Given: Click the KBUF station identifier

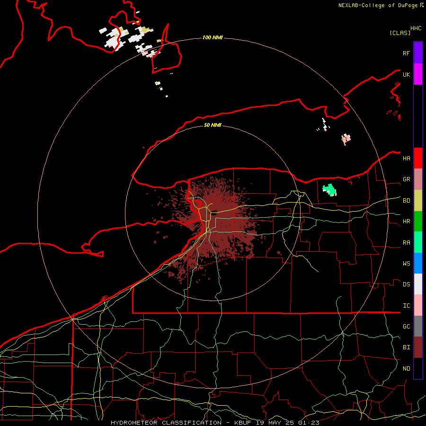Looking at the screenshot, I should [x=243, y=423].
